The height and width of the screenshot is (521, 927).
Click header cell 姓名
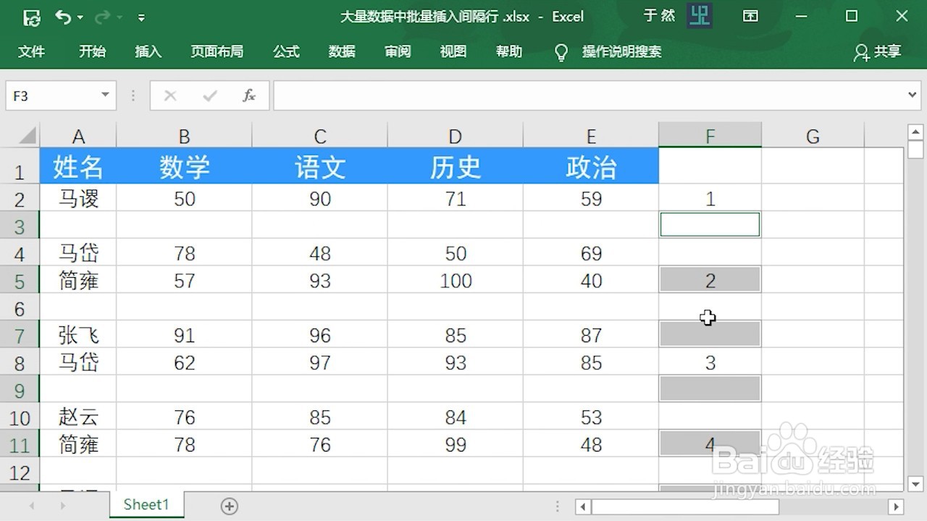[x=78, y=166]
